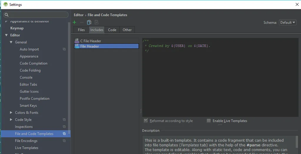Click in the settings search field

pyautogui.click(x=36, y=15)
